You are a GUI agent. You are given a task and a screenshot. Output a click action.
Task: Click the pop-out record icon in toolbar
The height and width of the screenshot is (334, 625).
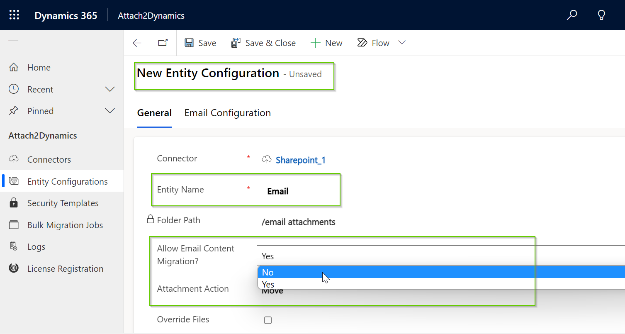click(163, 42)
